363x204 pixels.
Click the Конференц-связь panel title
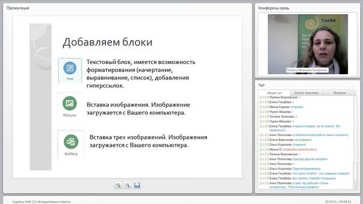click(x=273, y=8)
